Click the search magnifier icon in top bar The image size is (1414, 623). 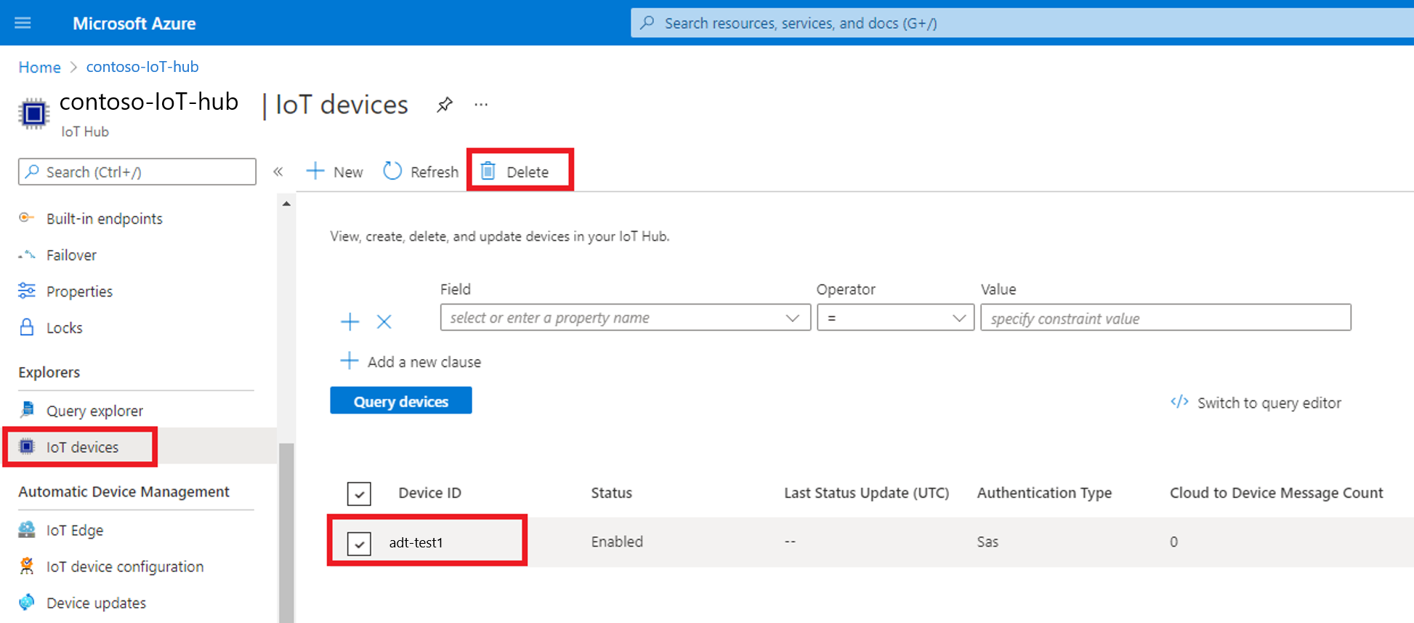click(647, 23)
